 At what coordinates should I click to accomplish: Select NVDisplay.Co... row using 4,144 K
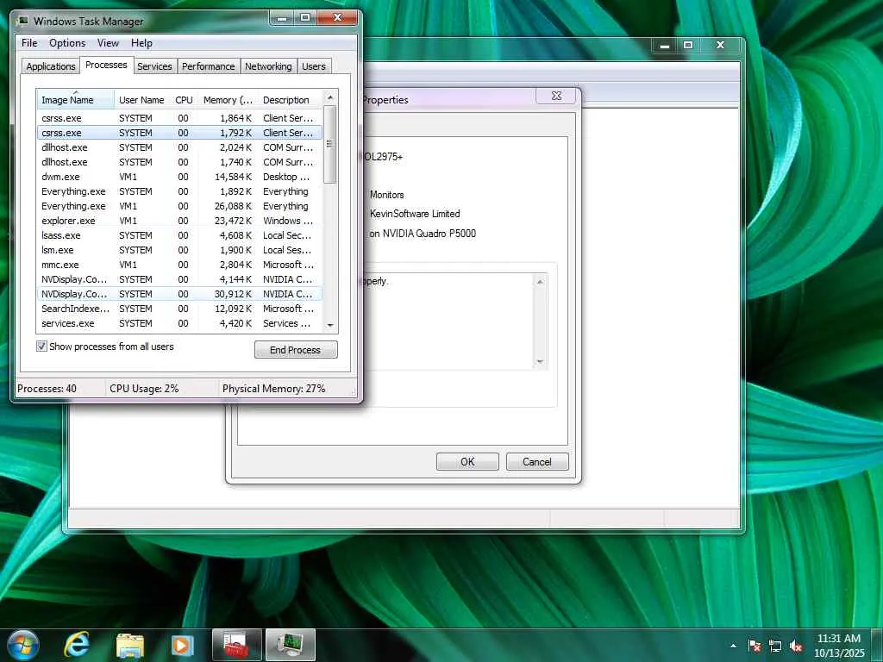pos(179,279)
